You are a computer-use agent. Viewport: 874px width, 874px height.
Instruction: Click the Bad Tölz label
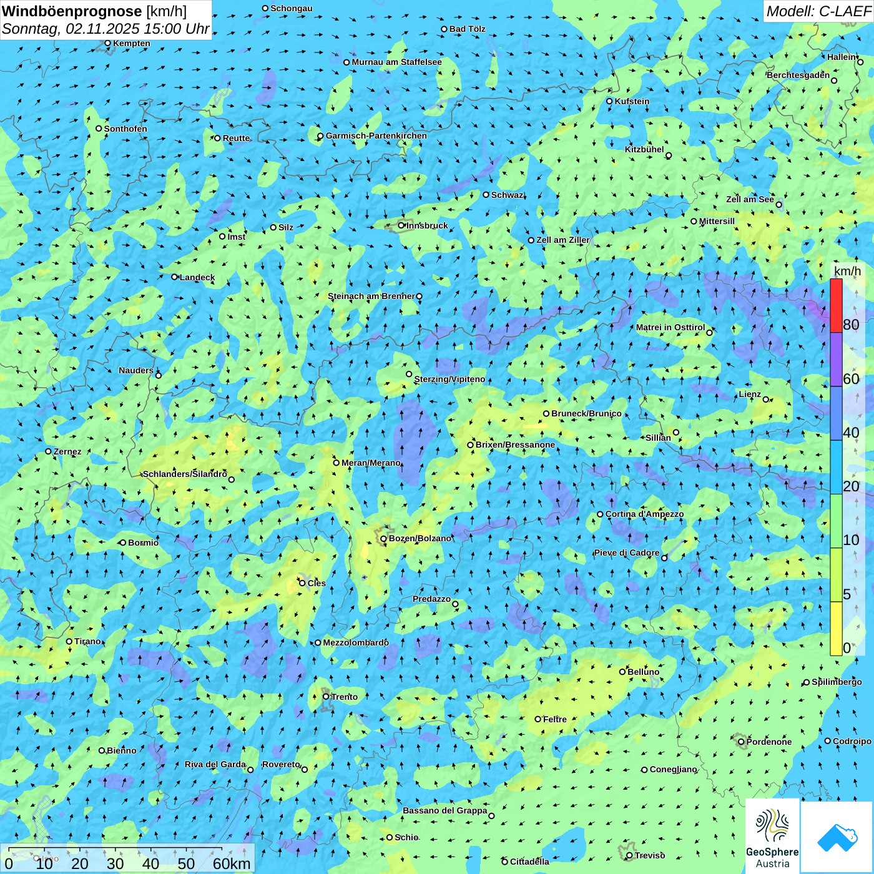[467, 29]
